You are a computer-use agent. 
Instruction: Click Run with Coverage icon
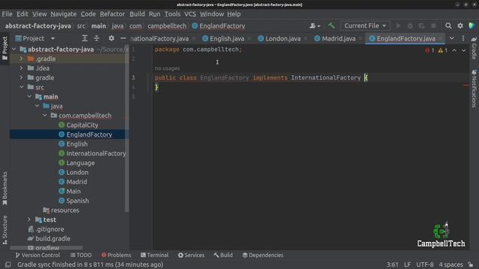(422, 26)
